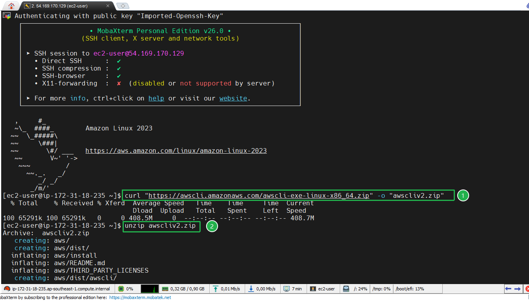Screen dimensions: 529x301
Task: Click the uptime monitor icon
Action: [x=287, y=289]
